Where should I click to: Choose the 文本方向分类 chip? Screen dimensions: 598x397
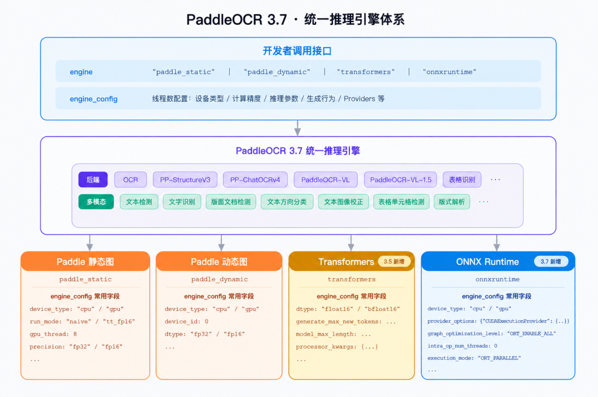pos(287,202)
